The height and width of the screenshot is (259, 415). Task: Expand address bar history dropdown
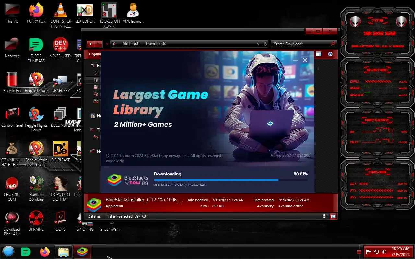click(x=258, y=44)
